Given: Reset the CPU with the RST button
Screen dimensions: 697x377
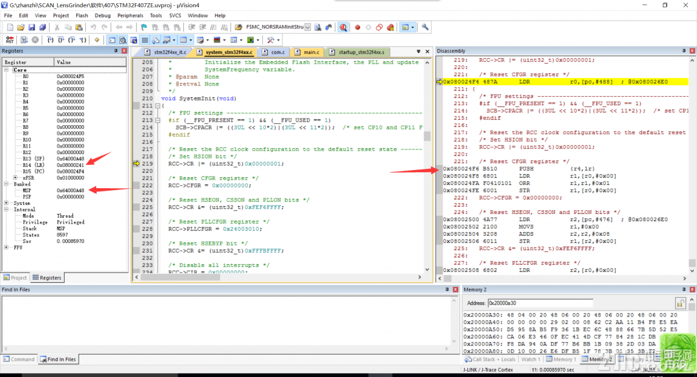Looking at the screenshot, I should pyautogui.click(x=10, y=40).
